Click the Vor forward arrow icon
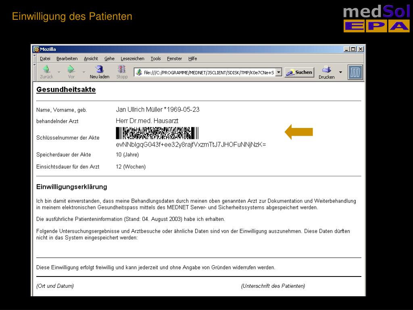413x310 pixels. [71, 69]
